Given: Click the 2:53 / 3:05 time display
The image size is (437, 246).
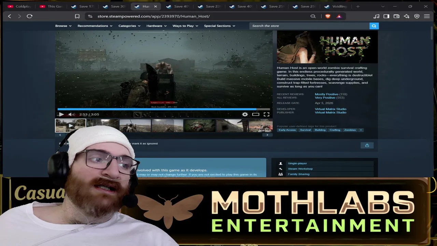Looking at the screenshot, I should point(89,114).
